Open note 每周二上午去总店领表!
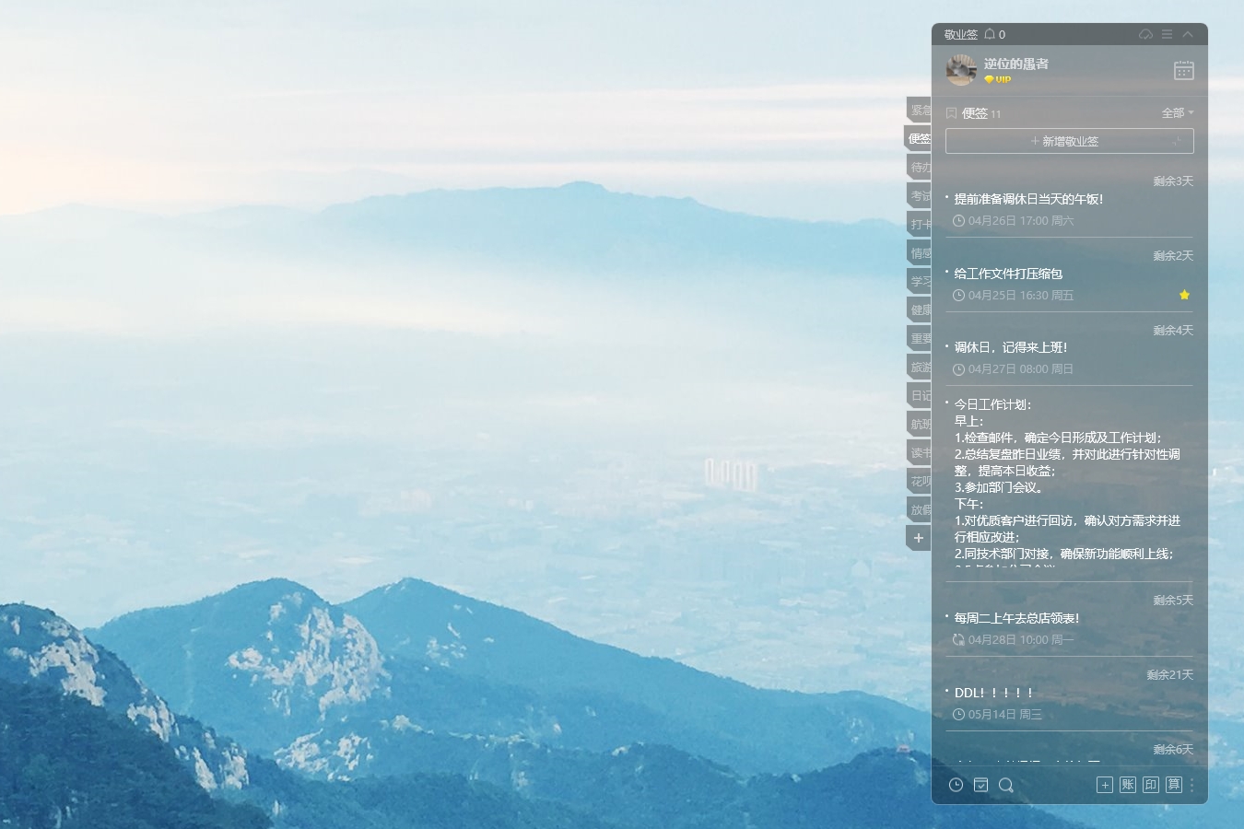The width and height of the screenshot is (1244, 829). (1016, 618)
